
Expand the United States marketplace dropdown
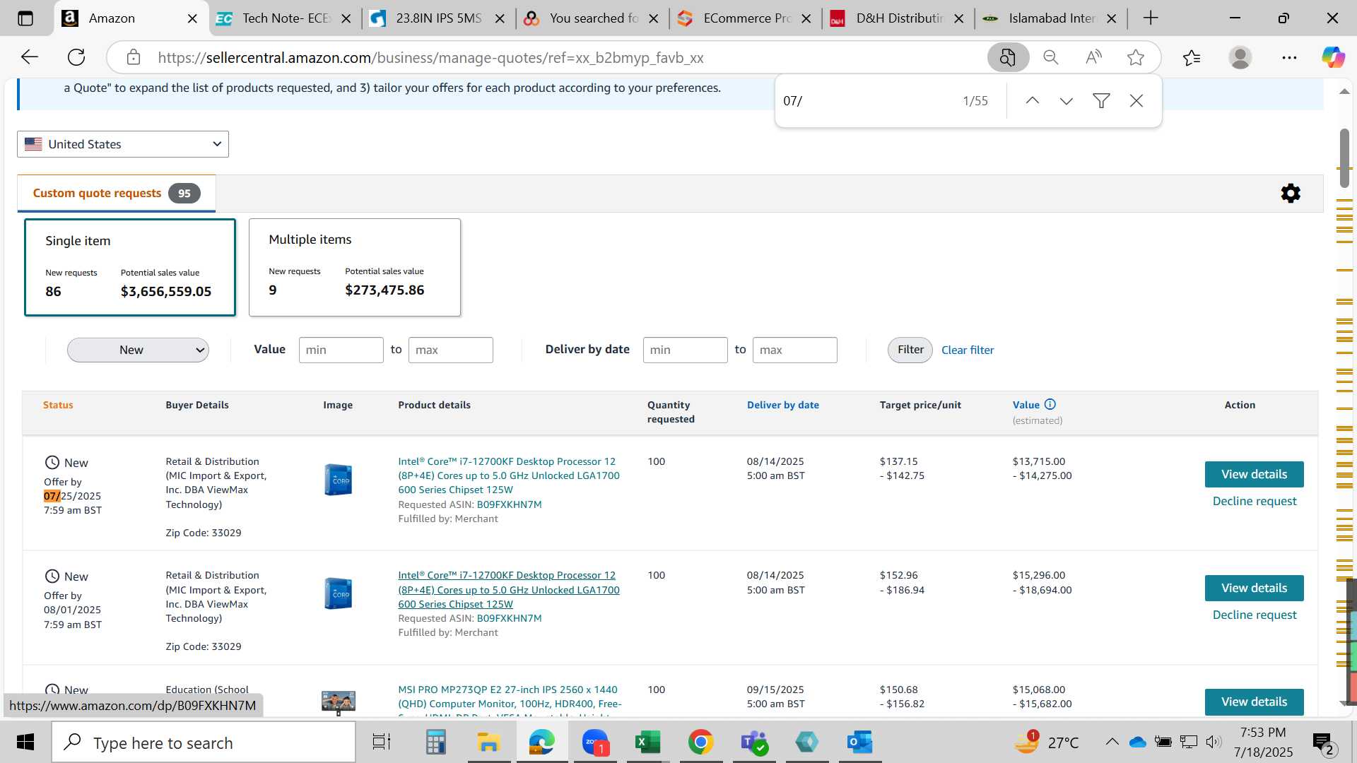(x=123, y=144)
